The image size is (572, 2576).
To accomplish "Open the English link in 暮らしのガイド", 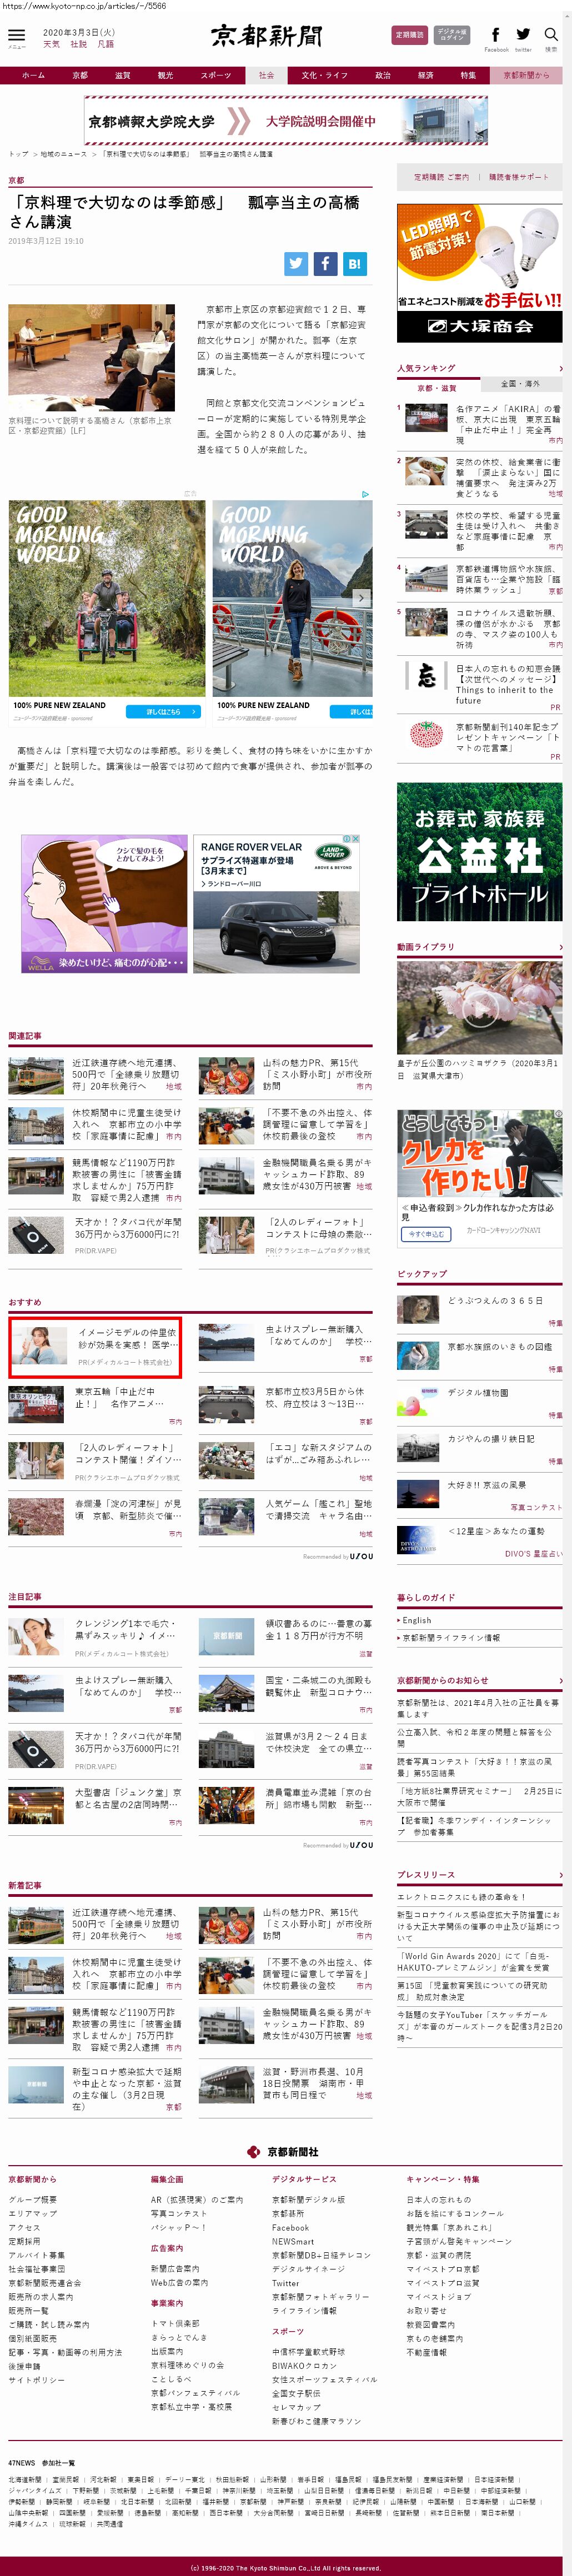I will (x=417, y=1620).
